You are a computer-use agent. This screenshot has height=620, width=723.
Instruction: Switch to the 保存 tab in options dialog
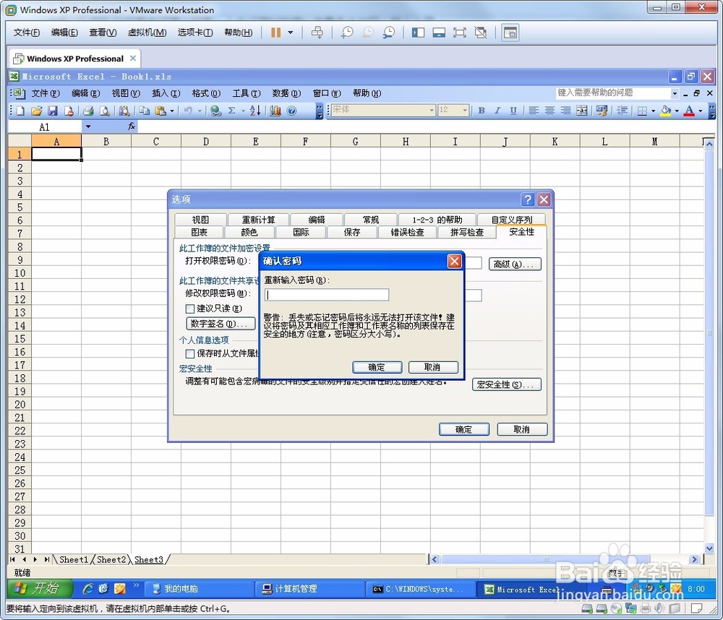pyautogui.click(x=352, y=233)
